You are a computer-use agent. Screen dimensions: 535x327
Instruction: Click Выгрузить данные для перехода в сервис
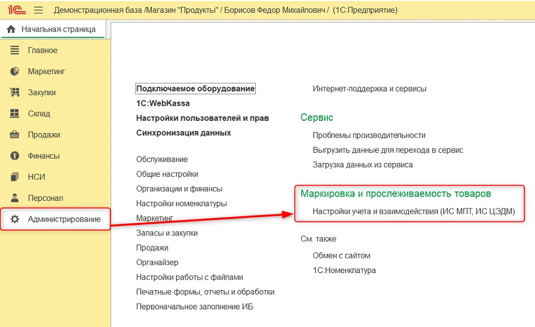(x=388, y=150)
